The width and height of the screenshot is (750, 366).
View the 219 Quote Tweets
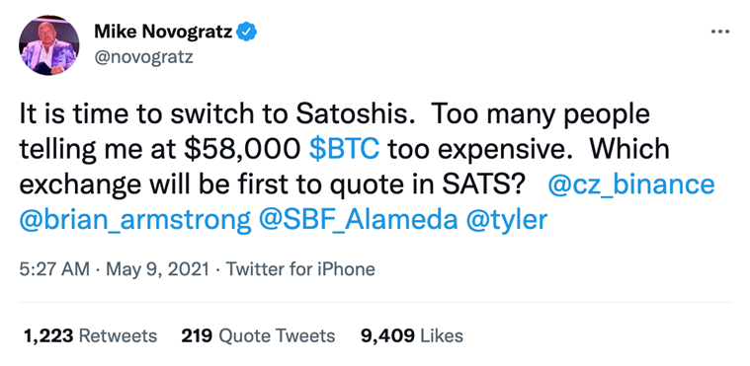pyautogui.click(x=258, y=336)
